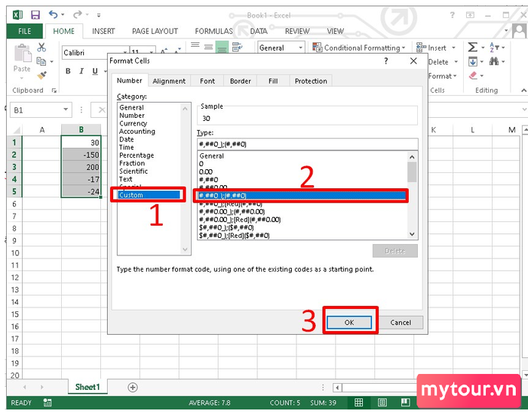Image resolution: width=528 pixels, height=417 pixels.
Task: Open Conditional Formatting dropdown
Action: (359, 48)
